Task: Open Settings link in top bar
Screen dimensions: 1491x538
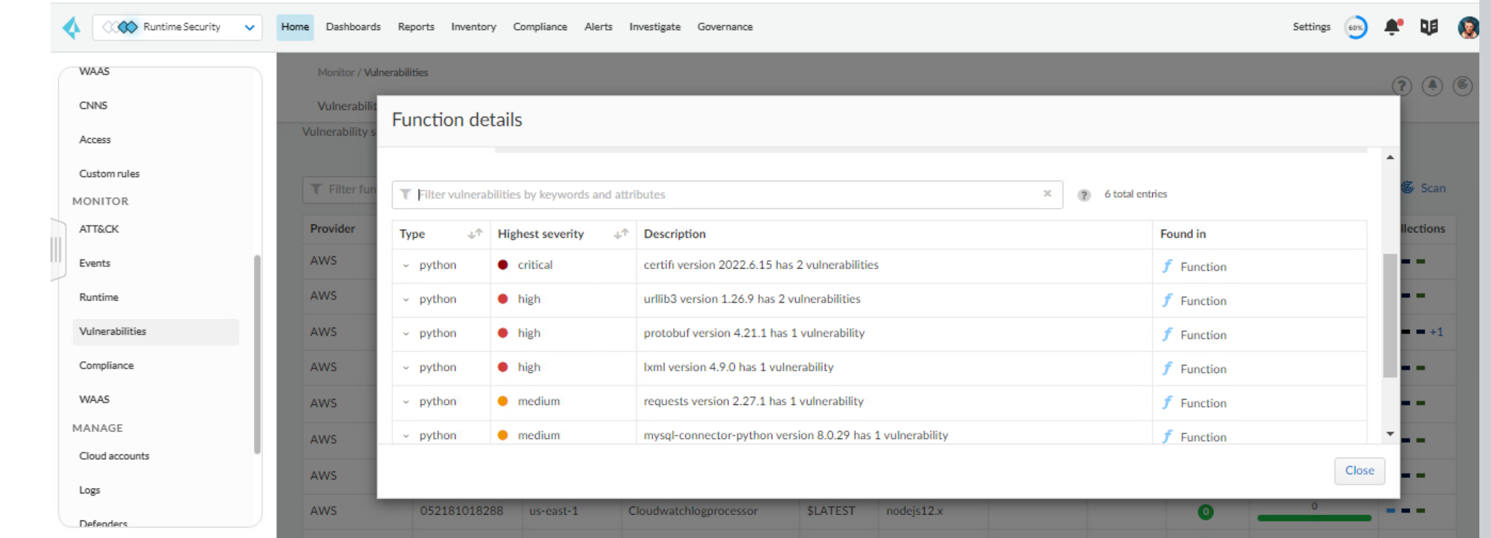Action: (1311, 27)
